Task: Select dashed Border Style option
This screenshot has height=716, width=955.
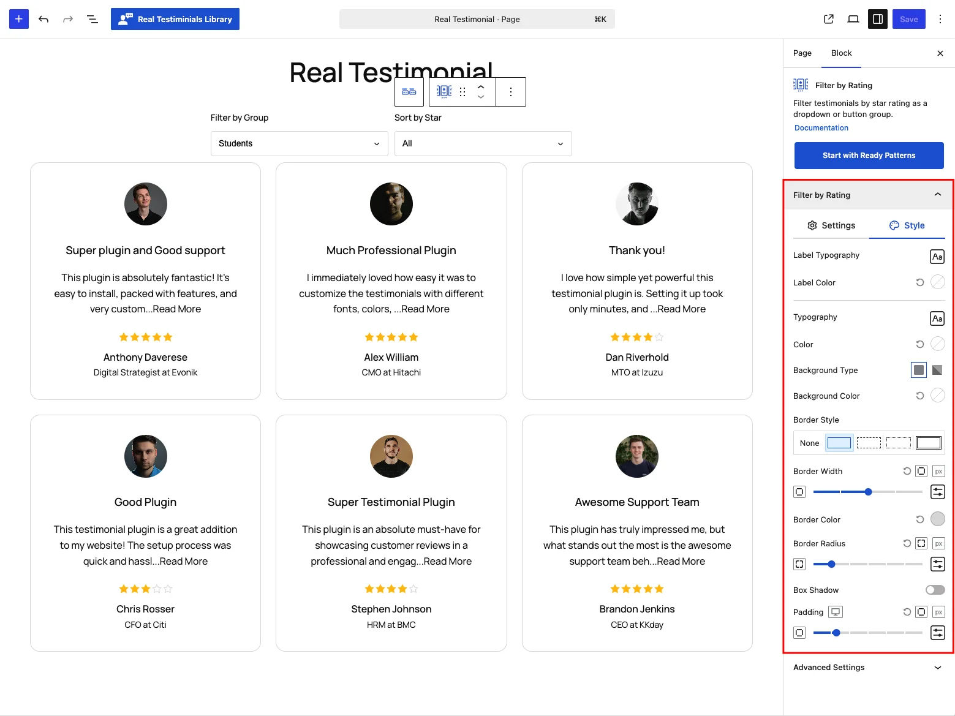Action: (869, 443)
